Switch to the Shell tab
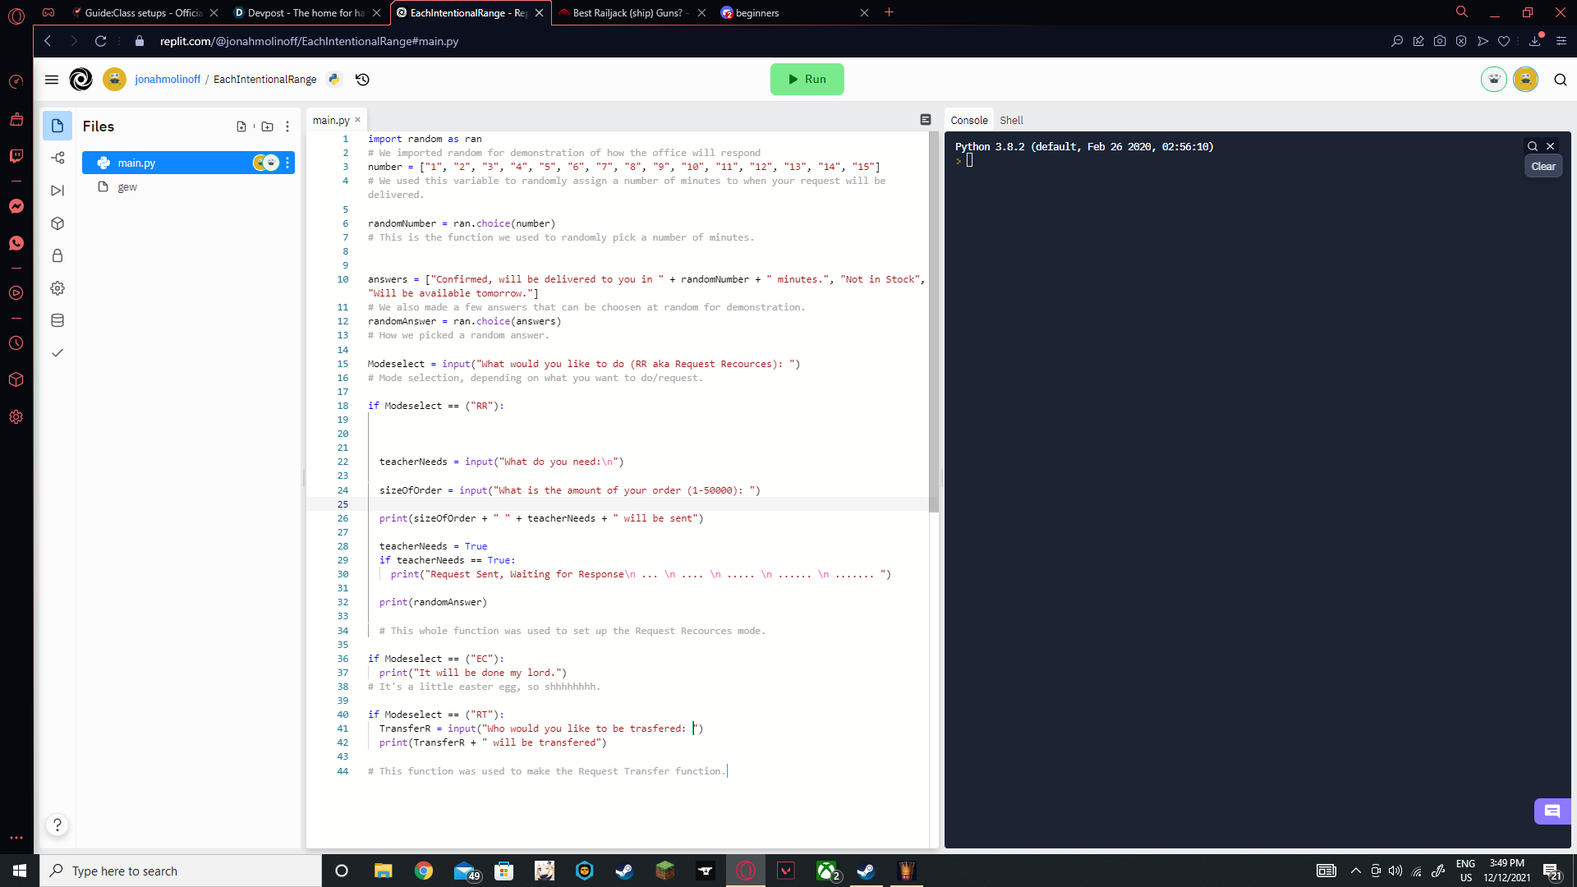This screenshot has width=1577, height=887. click(x=1011, y=120)
